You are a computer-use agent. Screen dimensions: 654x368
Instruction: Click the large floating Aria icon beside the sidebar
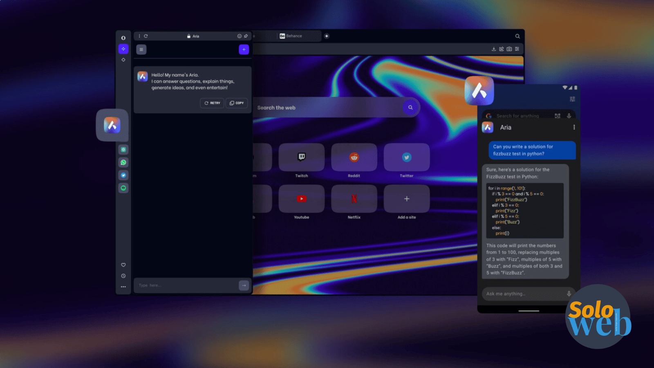pyautogui.click(x=112, y=125)
